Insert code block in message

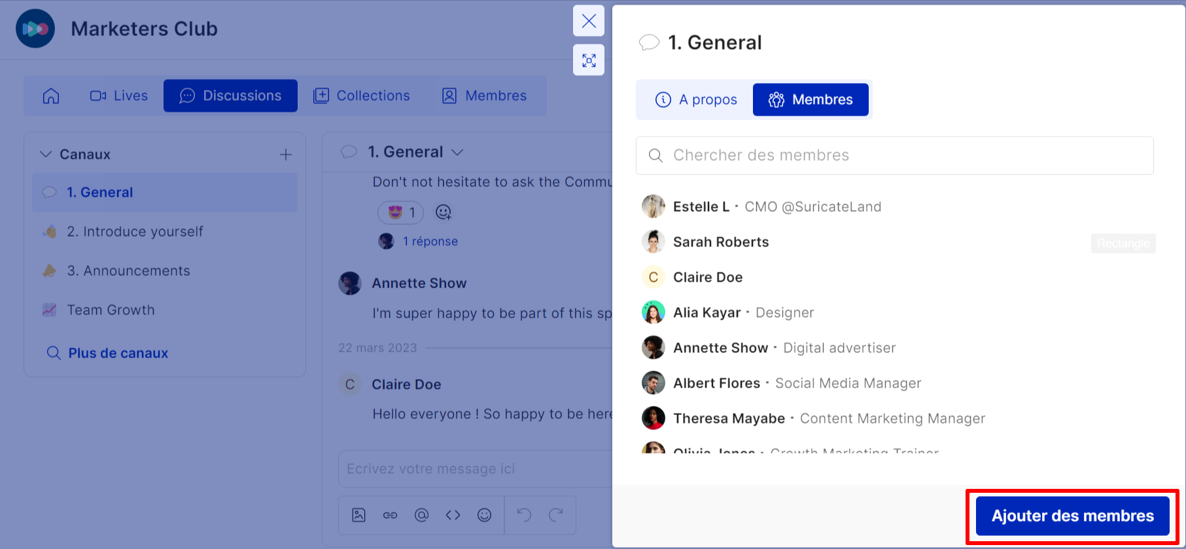point(453,515)
